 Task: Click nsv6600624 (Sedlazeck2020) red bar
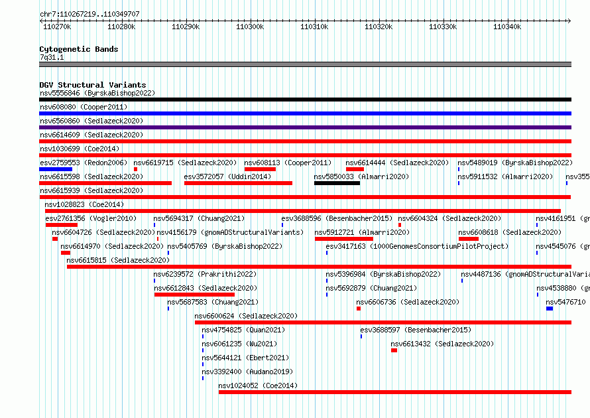tap(383, 322)
